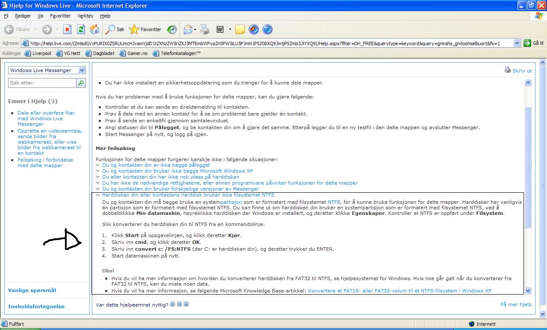Rate topic with the happy smiley
The image size is (547, 330).
172,304
